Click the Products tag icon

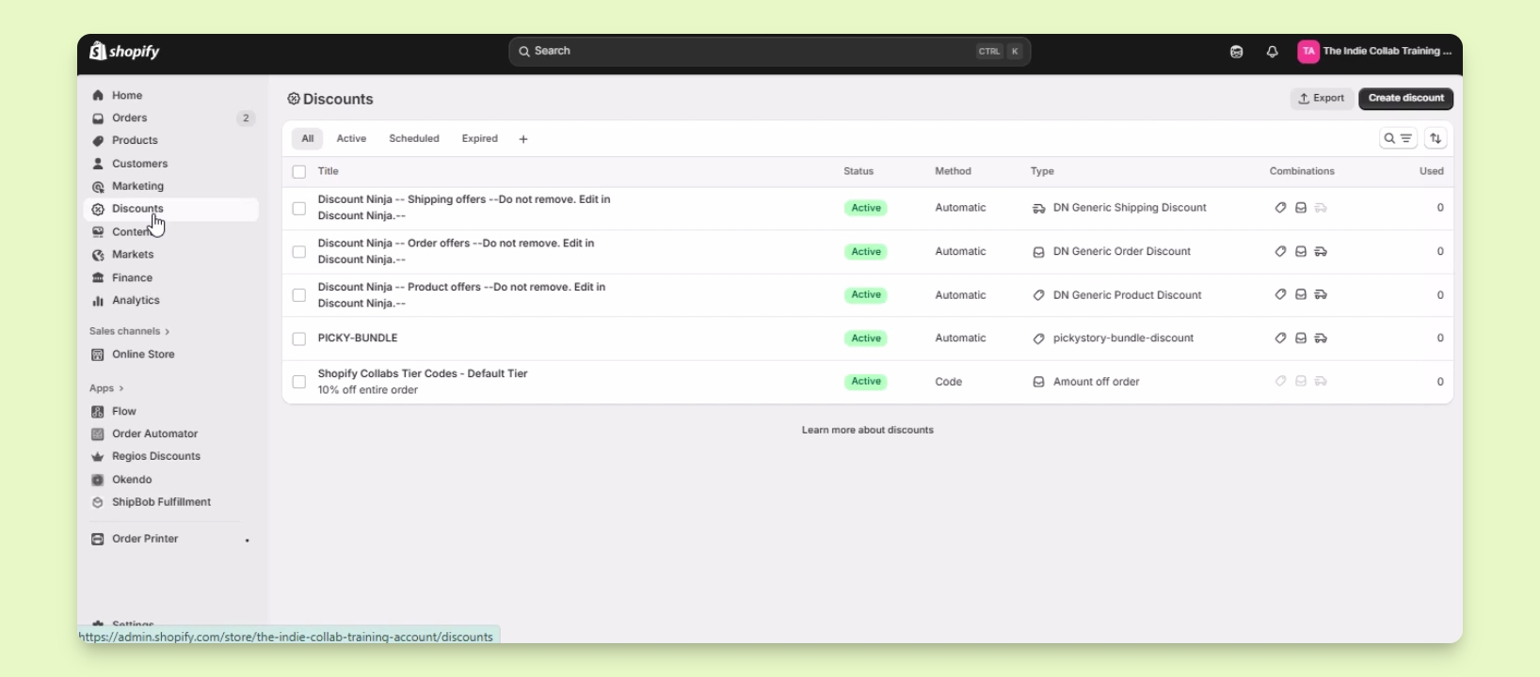click(x=98, y=141)
